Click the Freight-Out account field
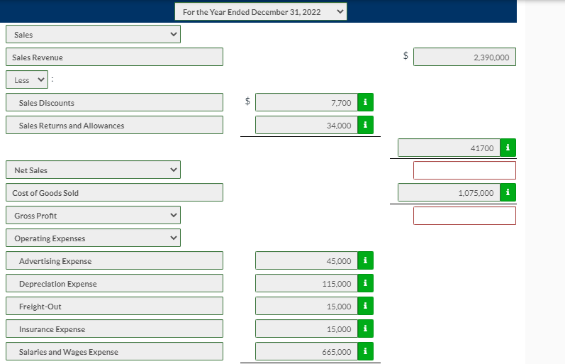This screenshot has height=364, width=565. pyautogui.click(x=115, y=306)
